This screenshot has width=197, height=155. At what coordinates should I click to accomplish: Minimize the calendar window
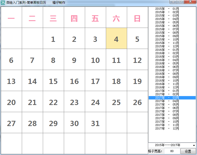[x=173, y=2]
